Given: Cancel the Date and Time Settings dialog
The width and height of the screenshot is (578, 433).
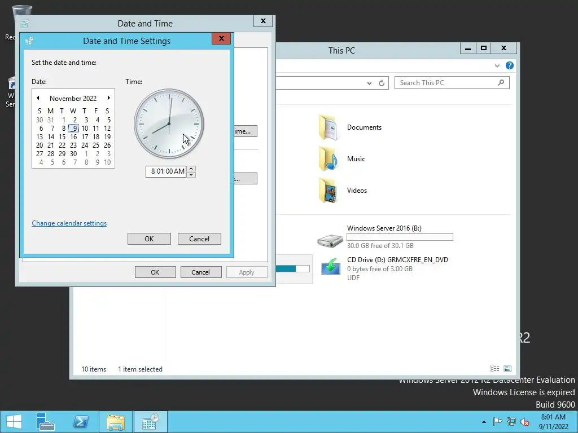Looking at the screenshot, I should pos(199,238).
